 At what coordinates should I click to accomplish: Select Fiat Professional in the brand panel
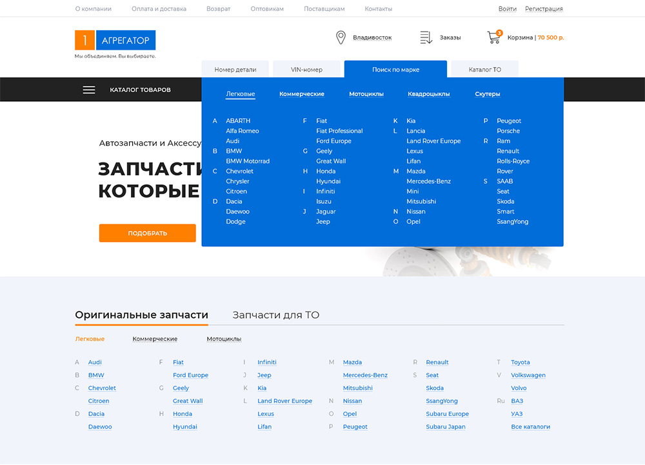coord(339,131)
